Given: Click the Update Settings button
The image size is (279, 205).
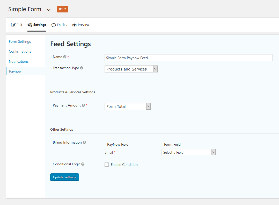Looking at the screenshot, I should point(64,177).
